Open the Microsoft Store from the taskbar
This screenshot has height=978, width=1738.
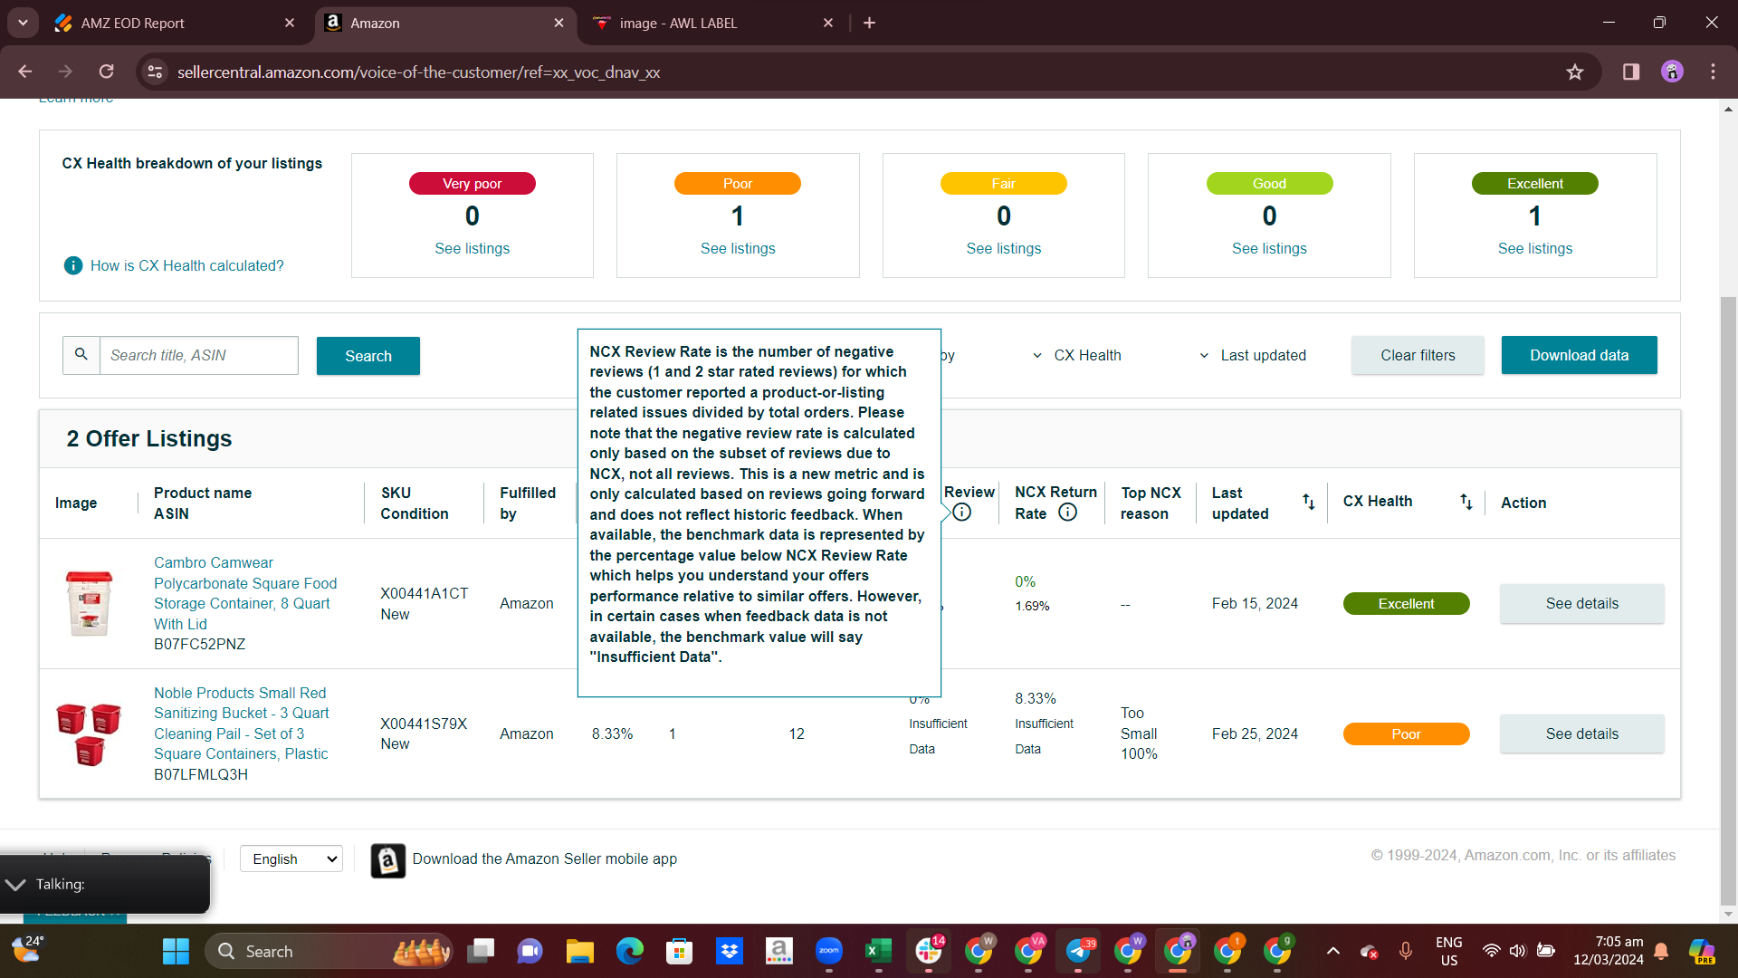click(679, 951)
